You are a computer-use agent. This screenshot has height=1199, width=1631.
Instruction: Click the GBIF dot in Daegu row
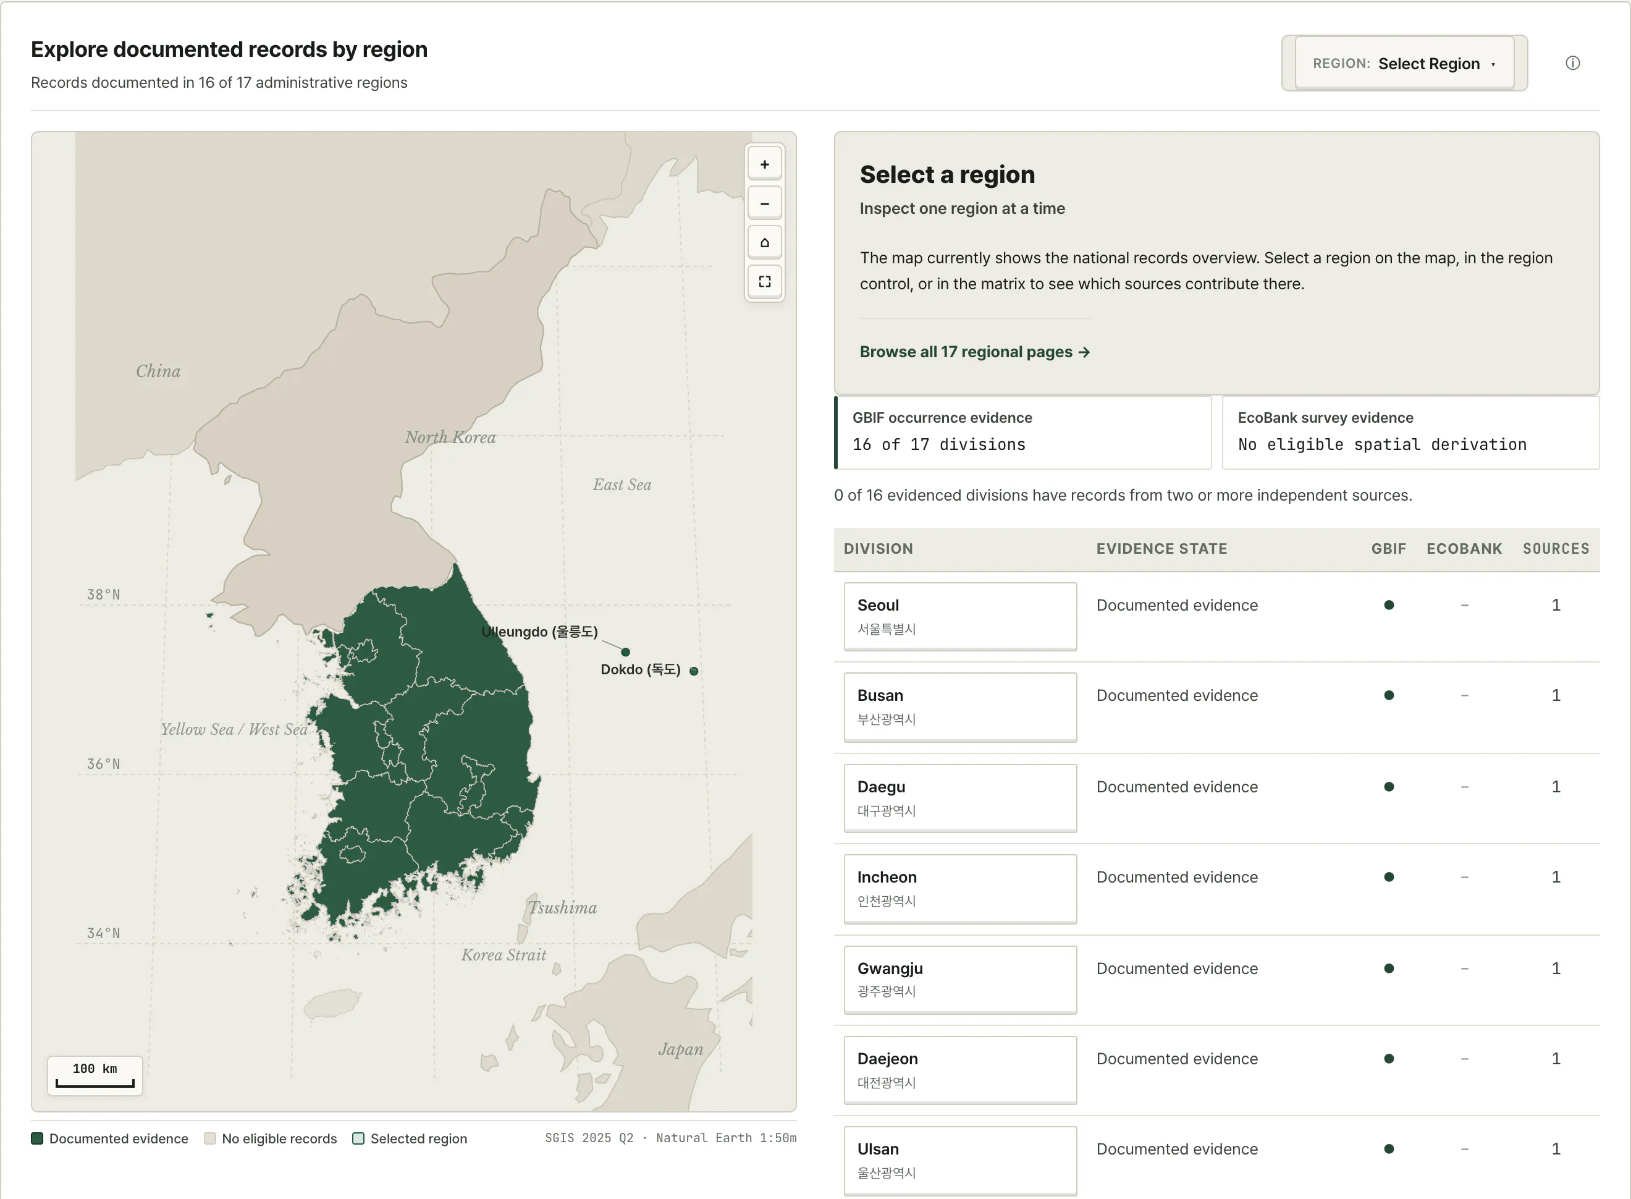coord(1389,787)
